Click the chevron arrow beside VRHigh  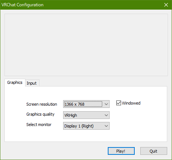106,115
